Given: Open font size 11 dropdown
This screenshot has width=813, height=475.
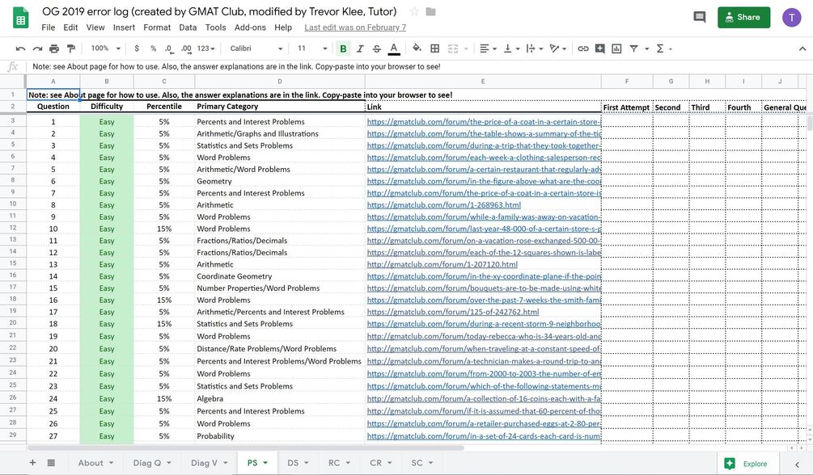Looking at the screenshot, I should [312, 48].
